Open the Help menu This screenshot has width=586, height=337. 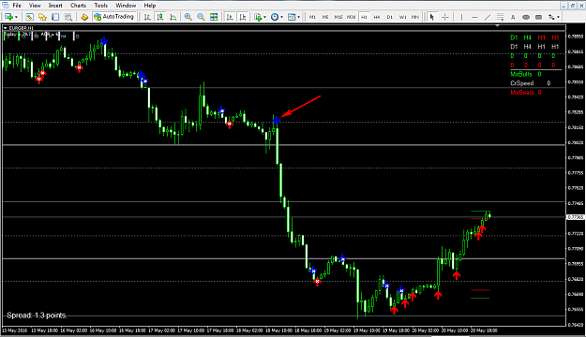pyautogui.click(x=150, y=6)
